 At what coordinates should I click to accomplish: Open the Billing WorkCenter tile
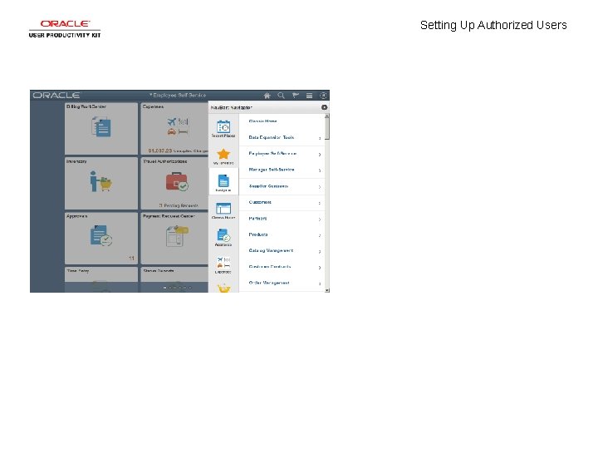tap(101, 128)
